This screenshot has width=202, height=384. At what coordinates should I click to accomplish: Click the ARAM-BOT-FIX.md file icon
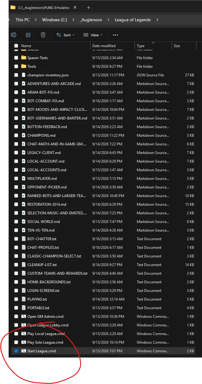(24, 92)
